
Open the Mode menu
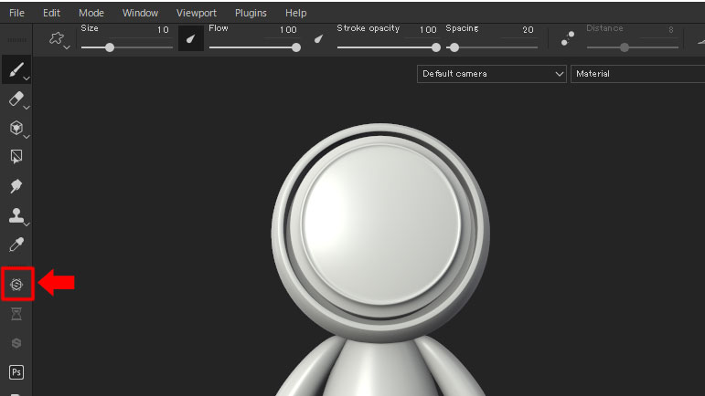[x=91, y=13]
